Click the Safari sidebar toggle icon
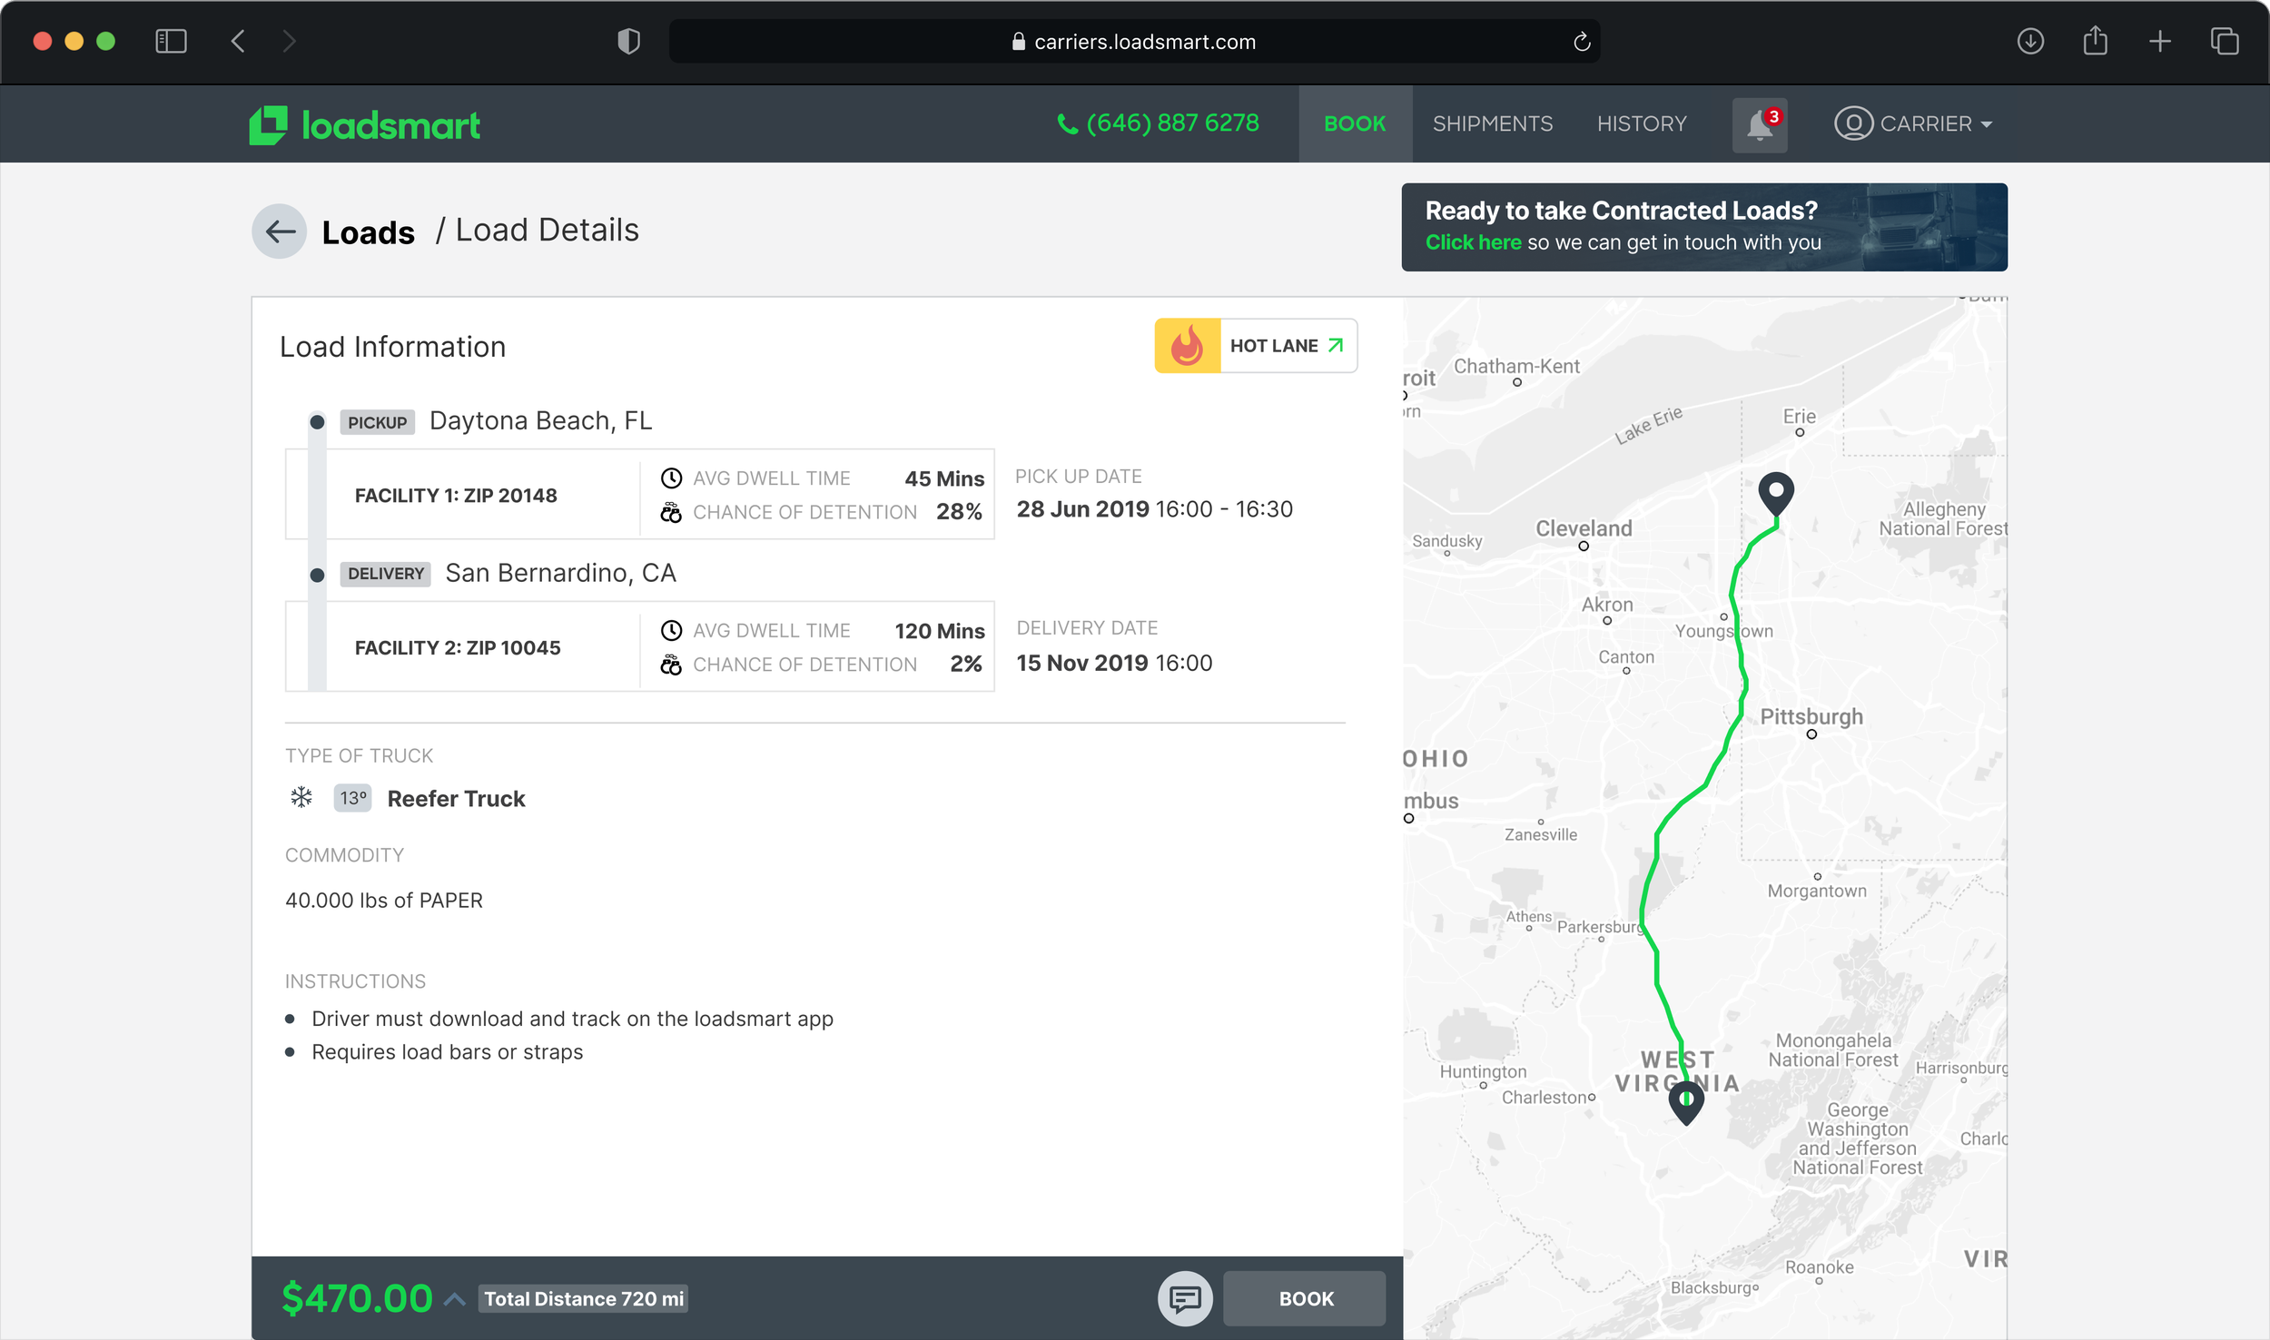This screenshot has width=2270, height=1340. tap(171, 42)
